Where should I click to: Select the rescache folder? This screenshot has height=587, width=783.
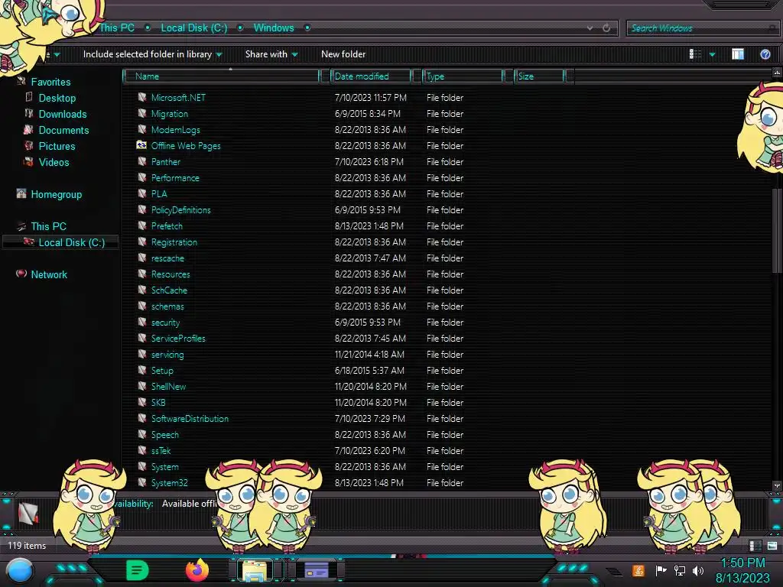[x=167, y=258]
